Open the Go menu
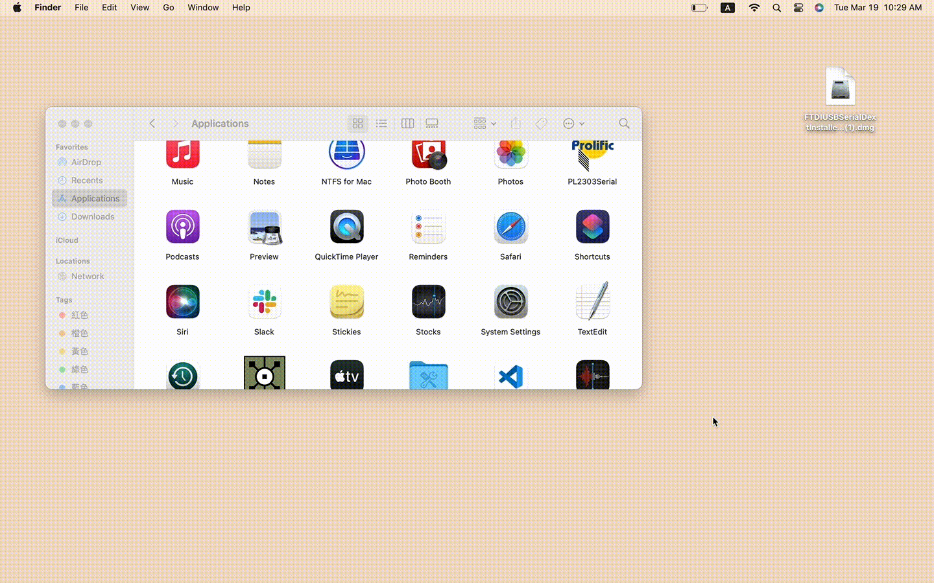The image size is (934, 583). pyautogui.click(x=169, y=8)
